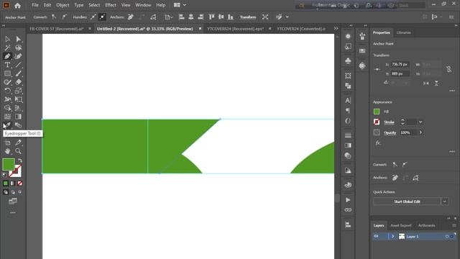Select the Line Segment tool
The width and height of the screenshot is (460, 259).
[18, 65]
